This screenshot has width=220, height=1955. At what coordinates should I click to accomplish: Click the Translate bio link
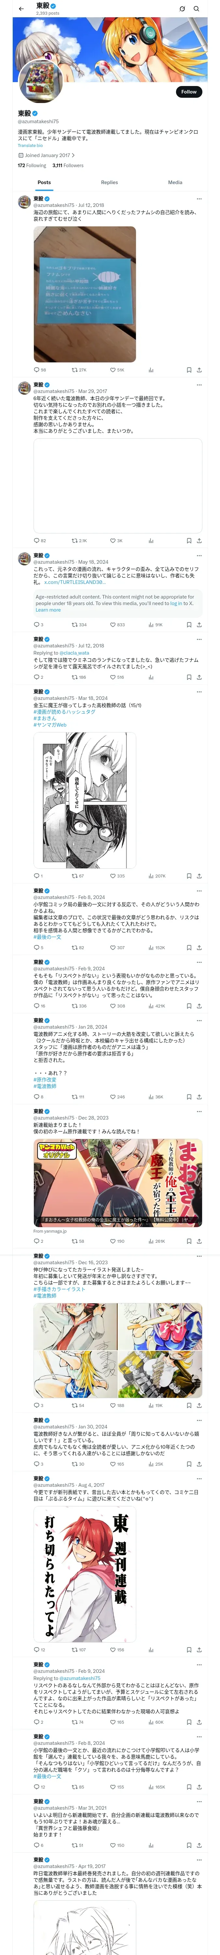coord(30,146)
